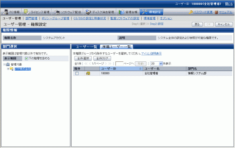Click sort arrow icon on ユーザーID column
This screenshot has height=148, width=235.
(140, 69)
